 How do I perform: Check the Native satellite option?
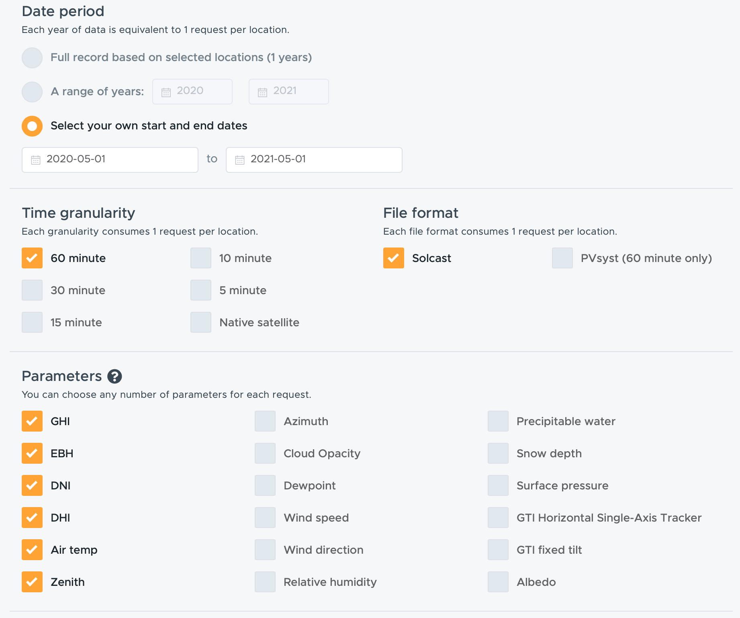(x=201, y=322)
